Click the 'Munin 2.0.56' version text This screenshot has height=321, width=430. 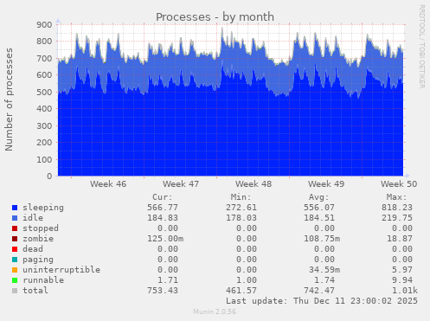click(215, 311)
